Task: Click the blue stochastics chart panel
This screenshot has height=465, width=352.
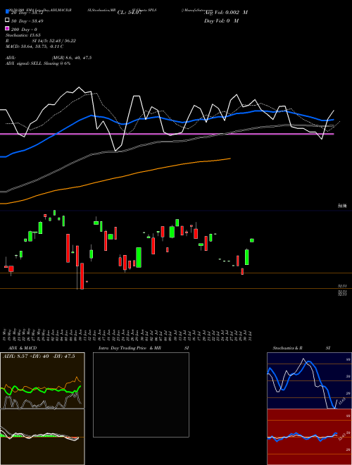Action: 309,380
